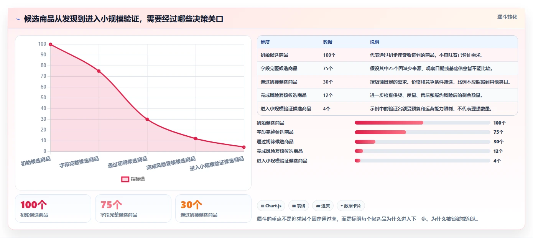533x238 pixels.
Task: Click the 通过初筛候选商品 progress bar
Action: 423,142
